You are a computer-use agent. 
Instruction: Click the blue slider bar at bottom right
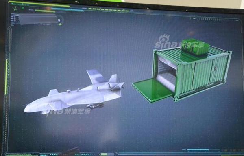(x=198, y=149)
